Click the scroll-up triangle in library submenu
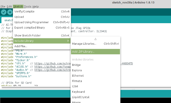Image resolution: width=171 pixels, height=103 pixels. pos(95,39)
